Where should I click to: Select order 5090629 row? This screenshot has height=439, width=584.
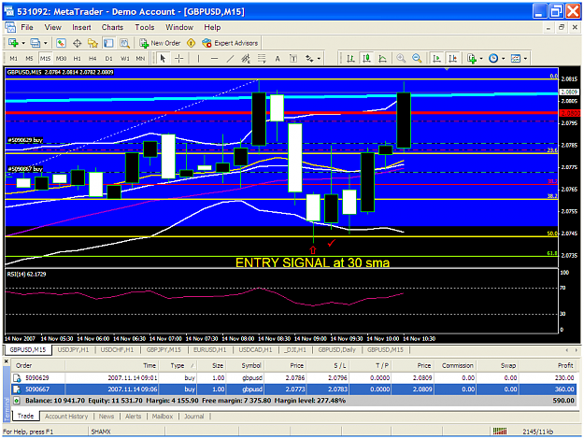(293, 377)
